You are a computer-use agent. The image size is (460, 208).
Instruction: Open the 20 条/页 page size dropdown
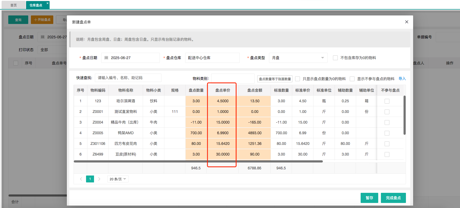118,179
